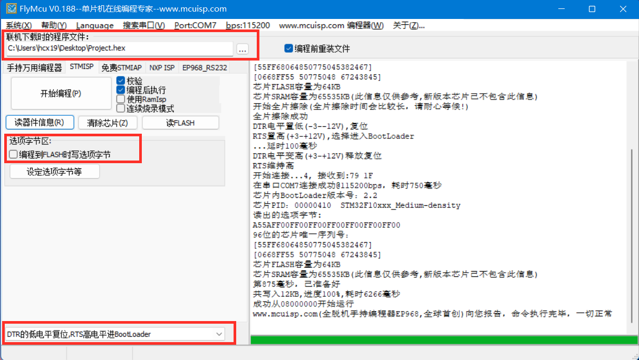Viewport: 639px width, 360px height.
Task: Click the browse file ellipsis button
Action: [x=242, y=49]
